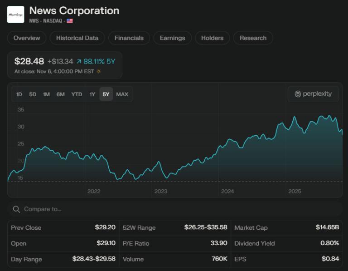The height and width of the screenshot is (271, 348).
Task: Click the upward trend arrow icon
Action: click(79, 61)
